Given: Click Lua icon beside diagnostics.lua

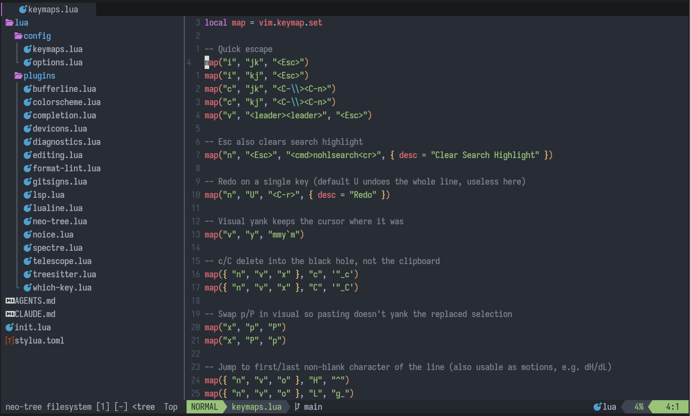Looking at the screenshot, I should pyautogui.click(x=27, y=142).
